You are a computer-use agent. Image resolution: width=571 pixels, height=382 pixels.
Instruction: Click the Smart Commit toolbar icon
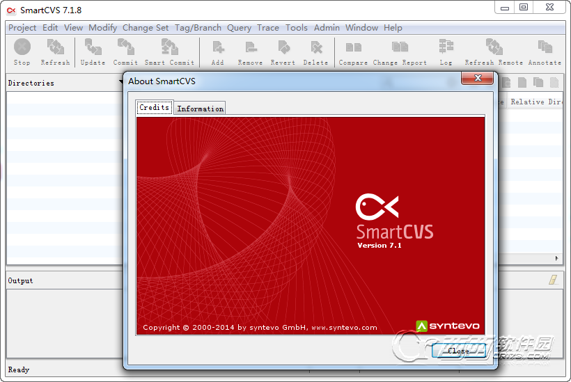click(x=169, y=47)
